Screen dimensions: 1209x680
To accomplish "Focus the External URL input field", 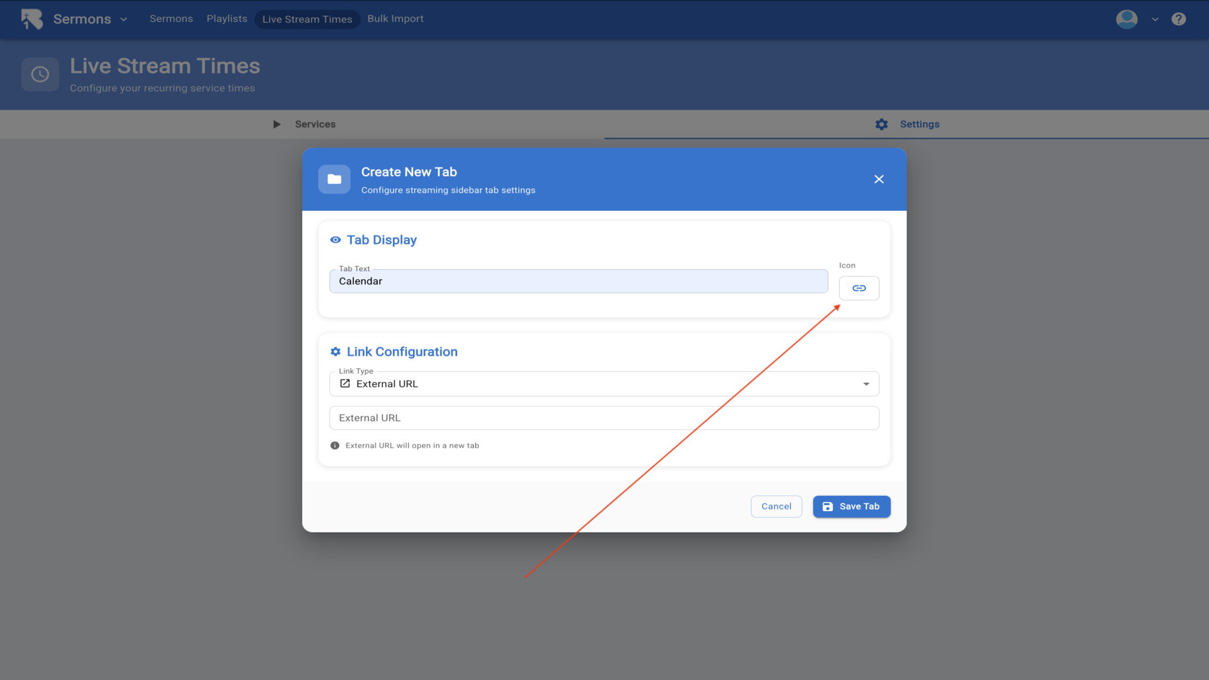I will tap(604, 418).
